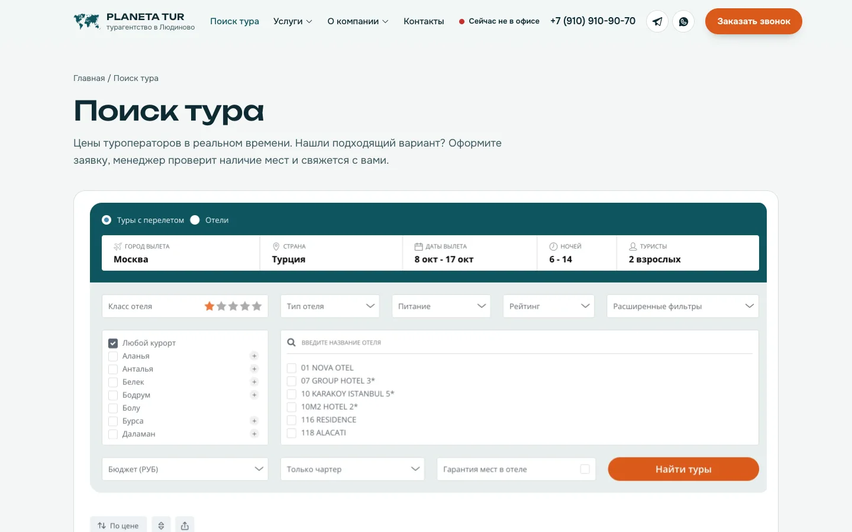Open the 'Питание' dropdown
This screenshot has height=532, width=852.
[441, 306]
